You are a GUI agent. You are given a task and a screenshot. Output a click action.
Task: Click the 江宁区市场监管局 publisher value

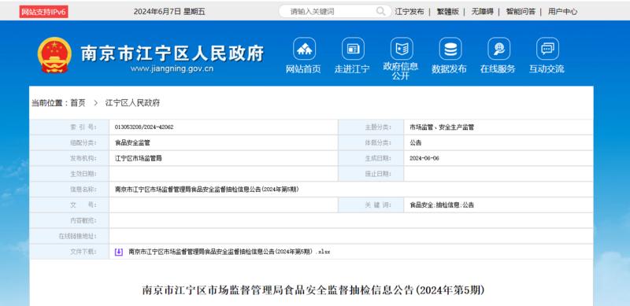coord(139,158)
